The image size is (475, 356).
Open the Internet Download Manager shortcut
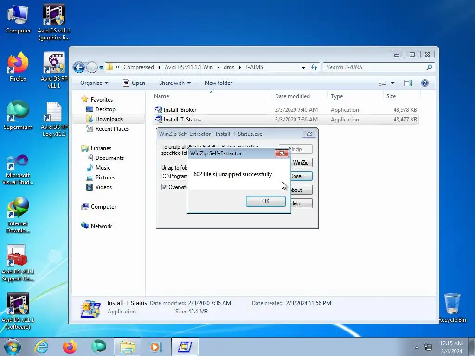(x=18, y=215)
